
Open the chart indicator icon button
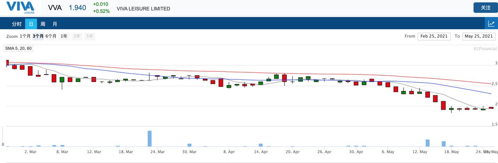(x=491, y=24)
